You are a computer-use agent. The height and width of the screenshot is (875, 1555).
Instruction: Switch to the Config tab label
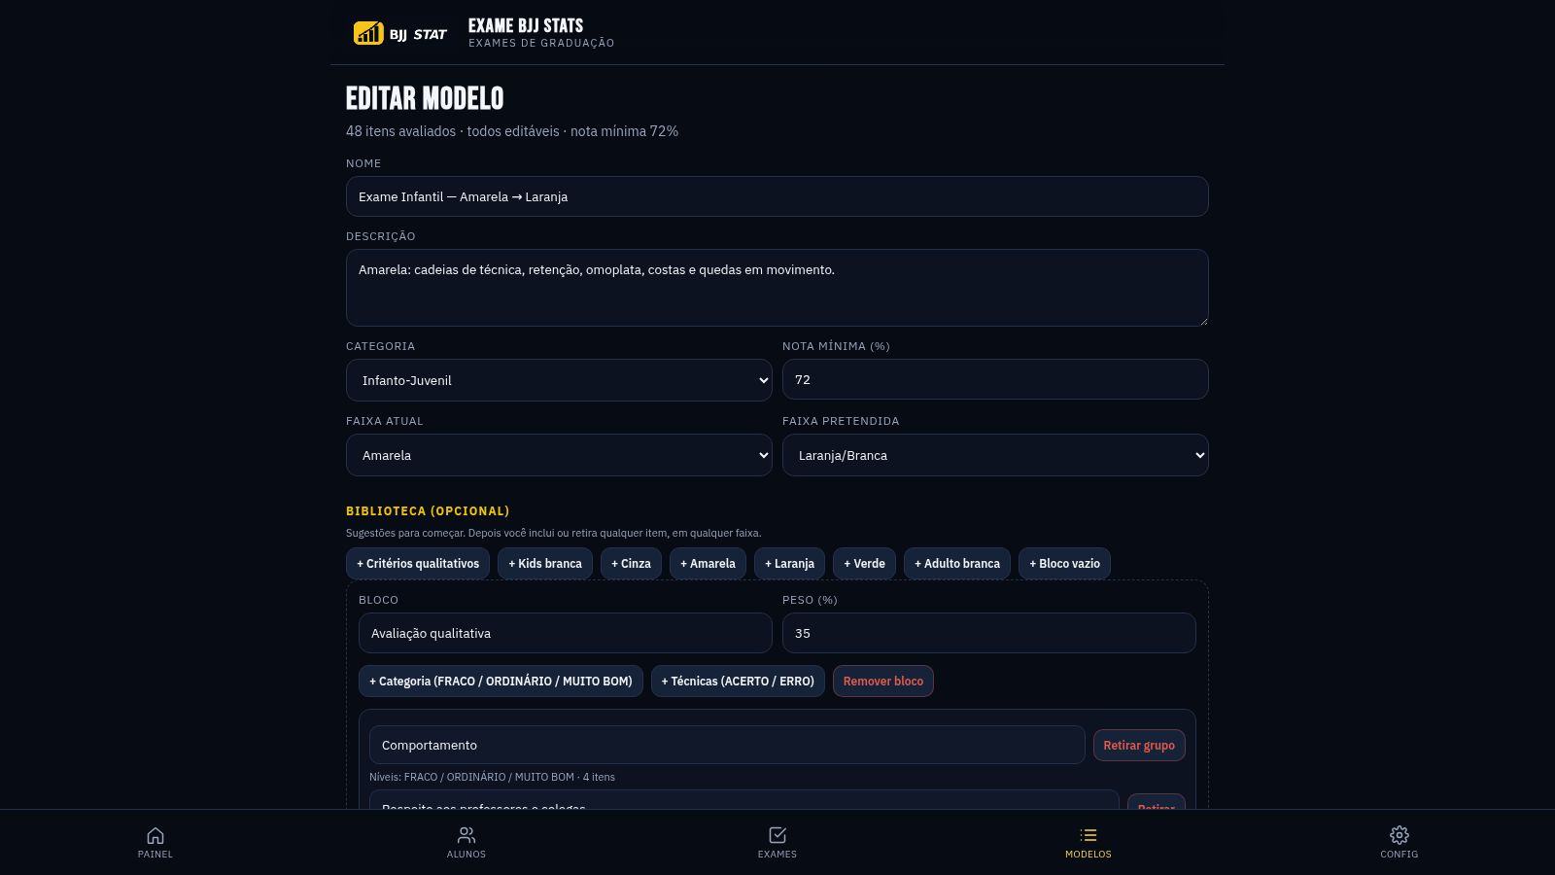click(1399, 855)
